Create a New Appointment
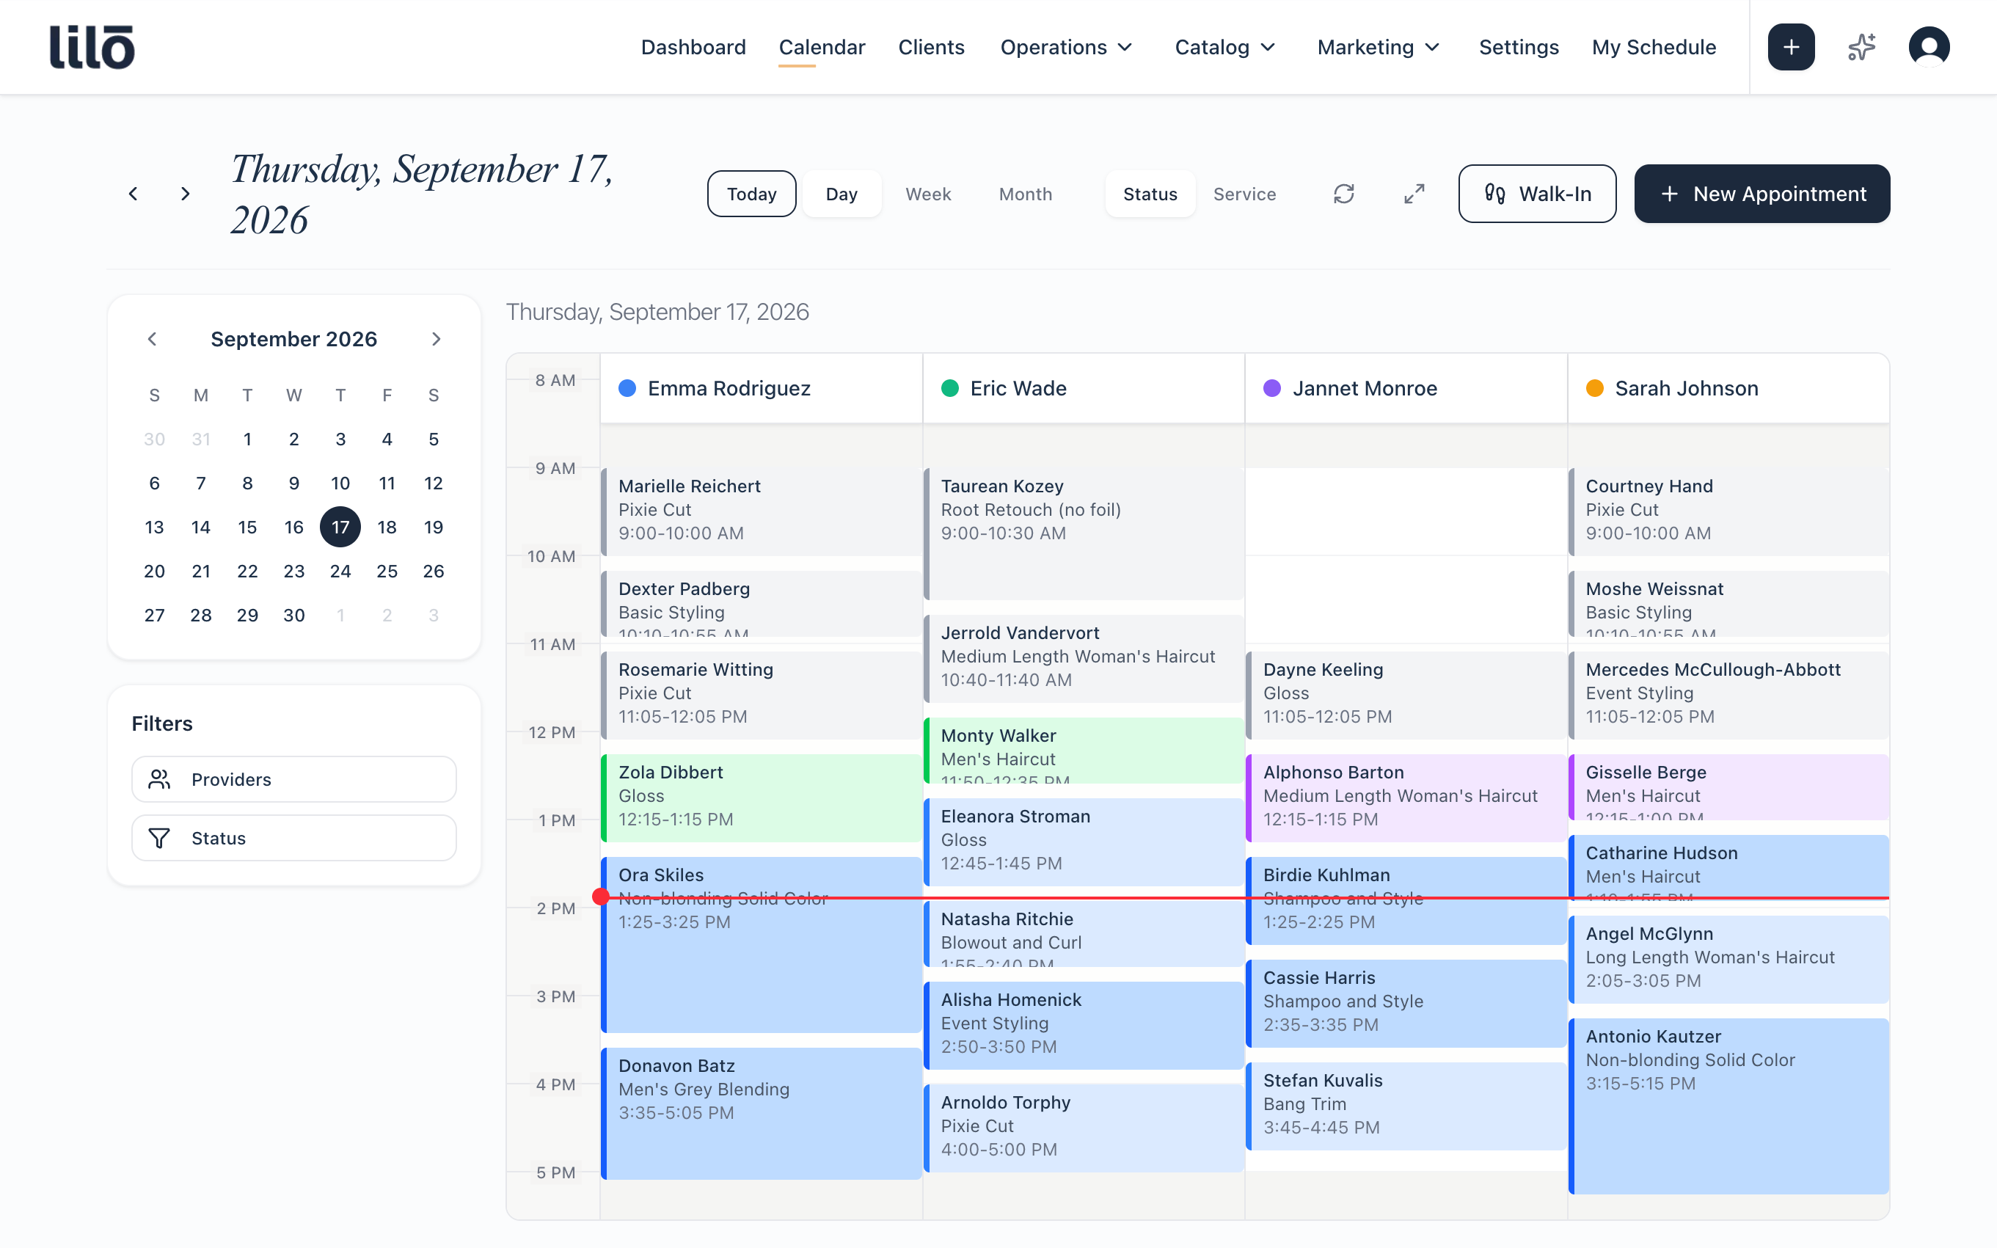Screen dimensions: 1997x1248 tap(1761, 194)
